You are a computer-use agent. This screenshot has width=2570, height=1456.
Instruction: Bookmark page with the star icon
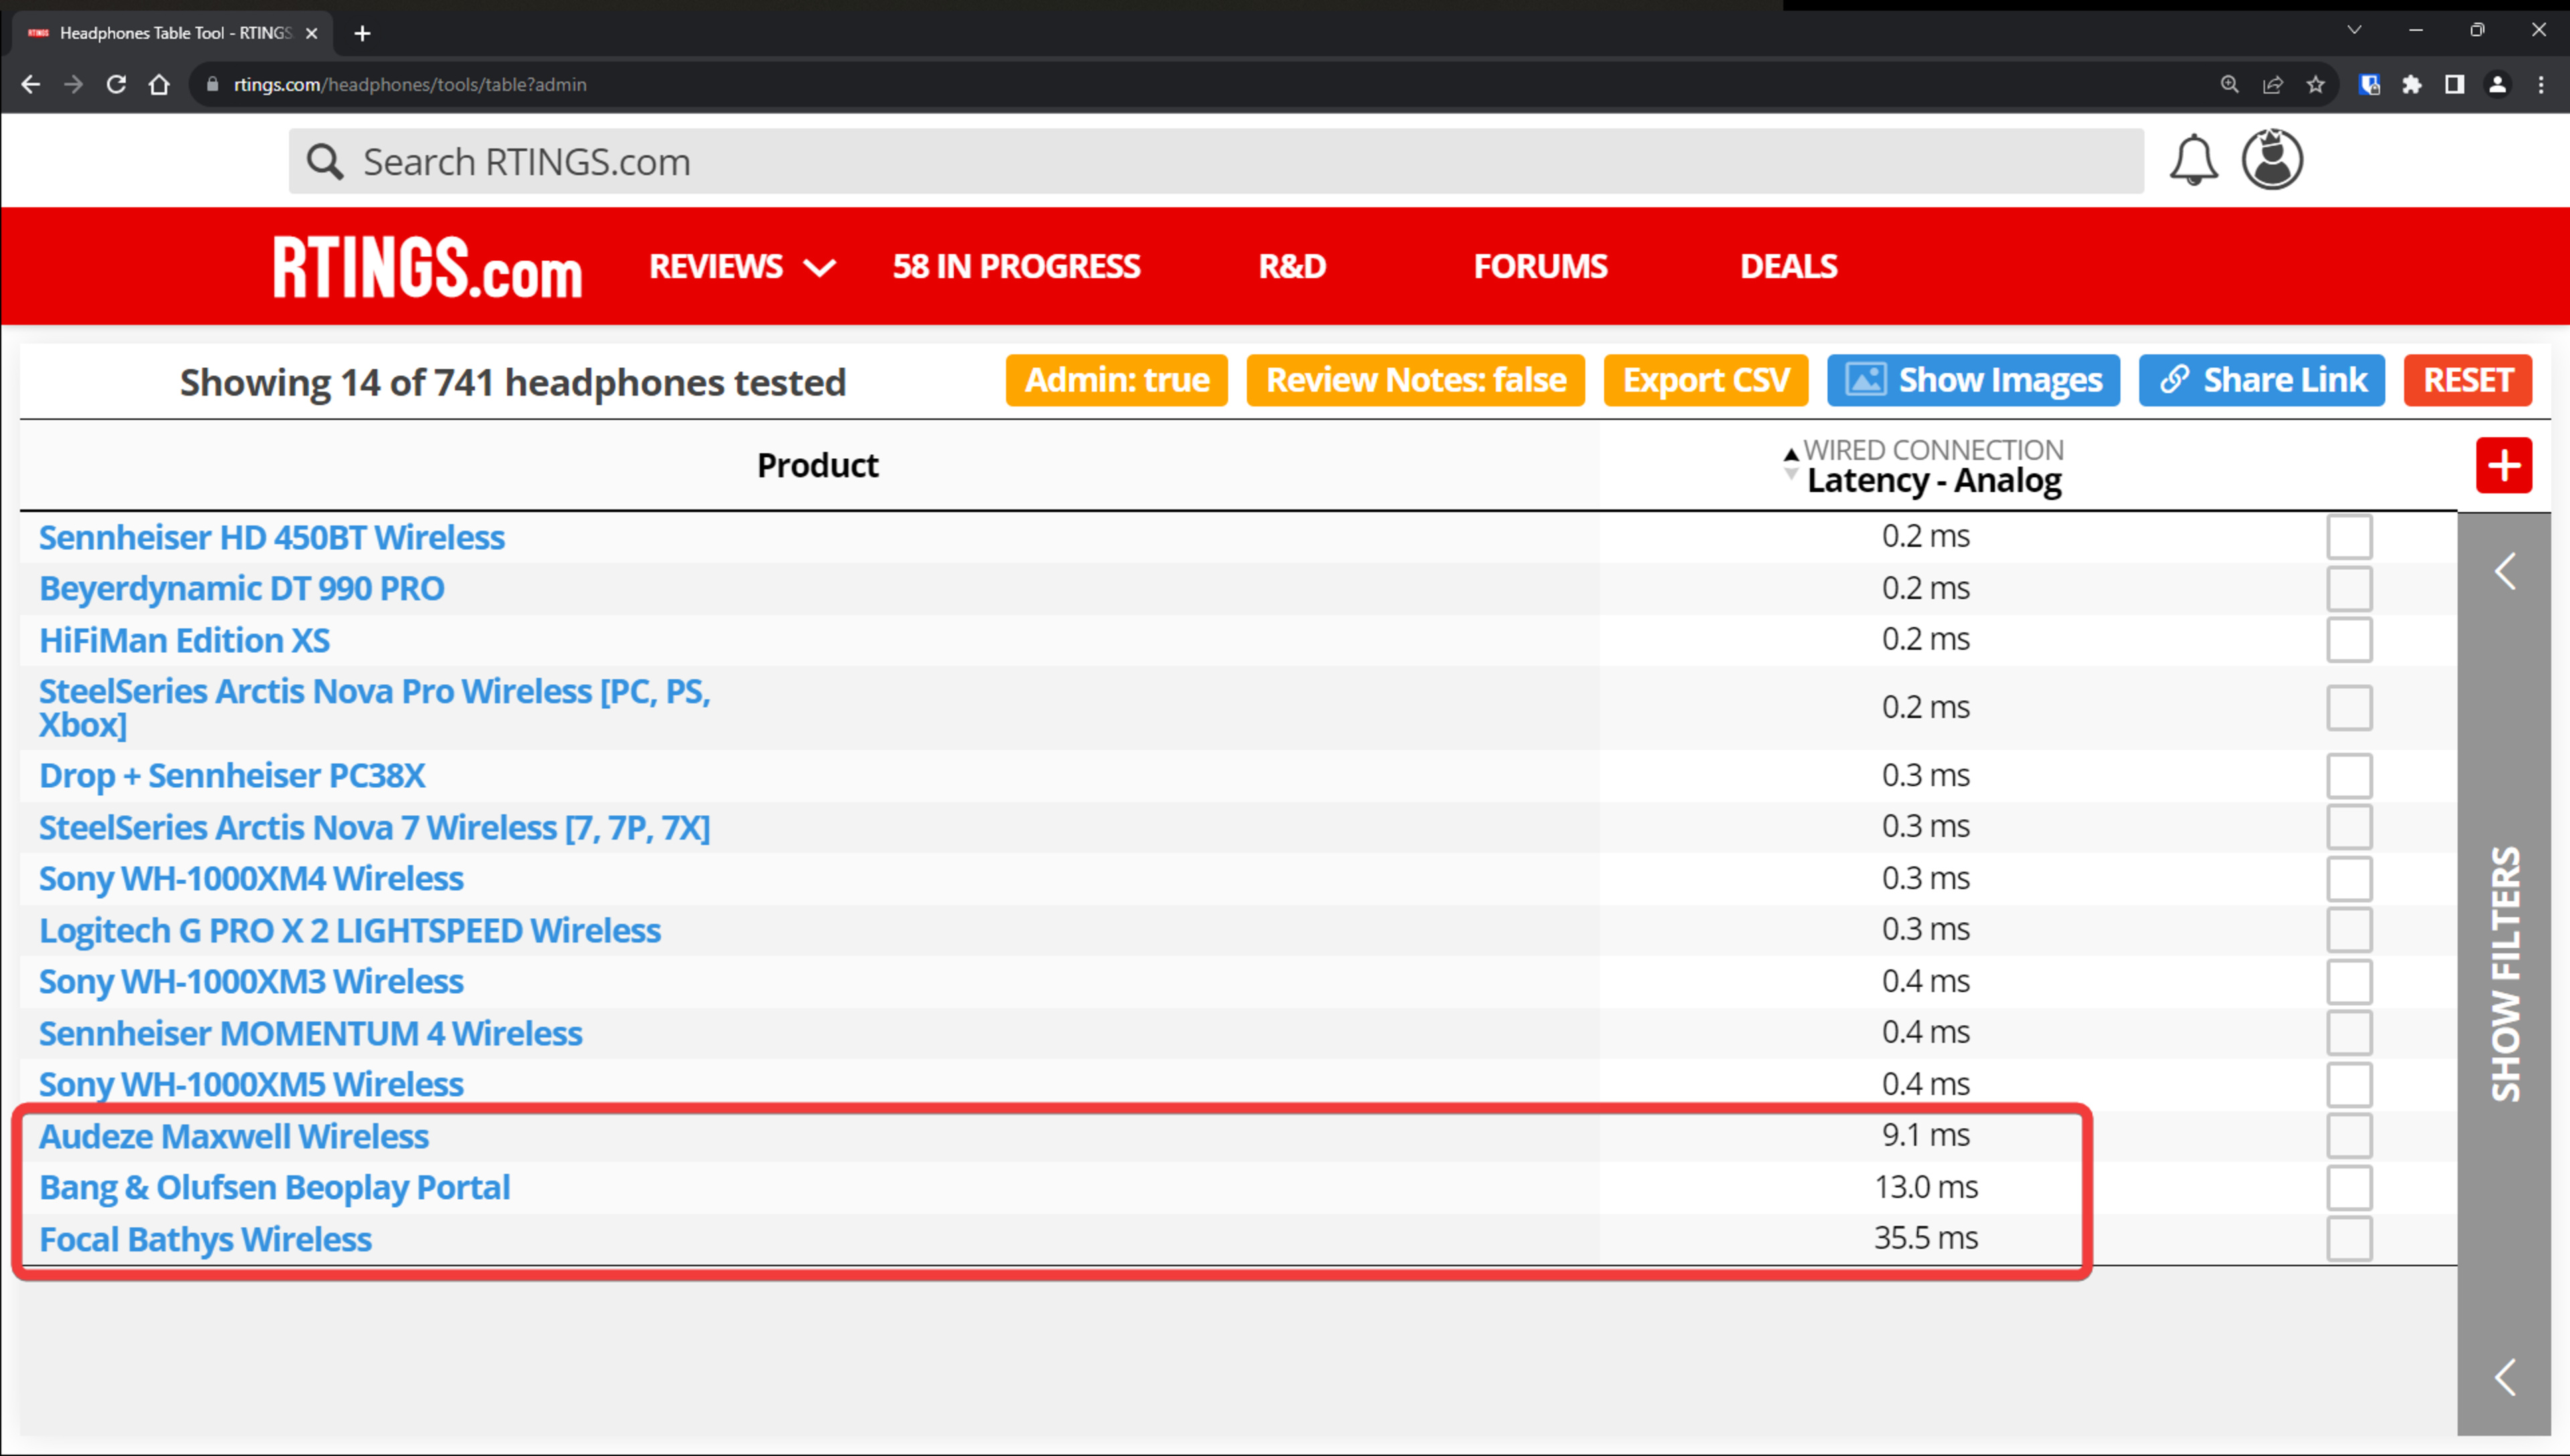2315,85
